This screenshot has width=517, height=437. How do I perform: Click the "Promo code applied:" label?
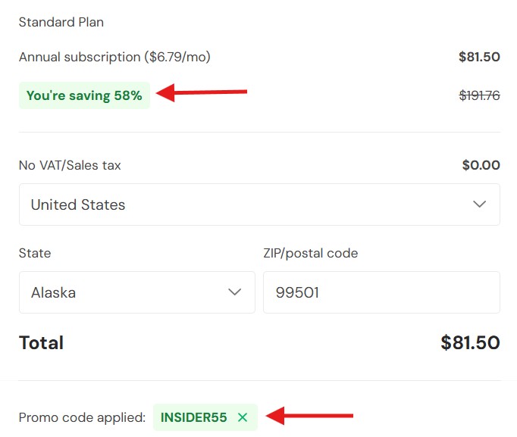82,417
